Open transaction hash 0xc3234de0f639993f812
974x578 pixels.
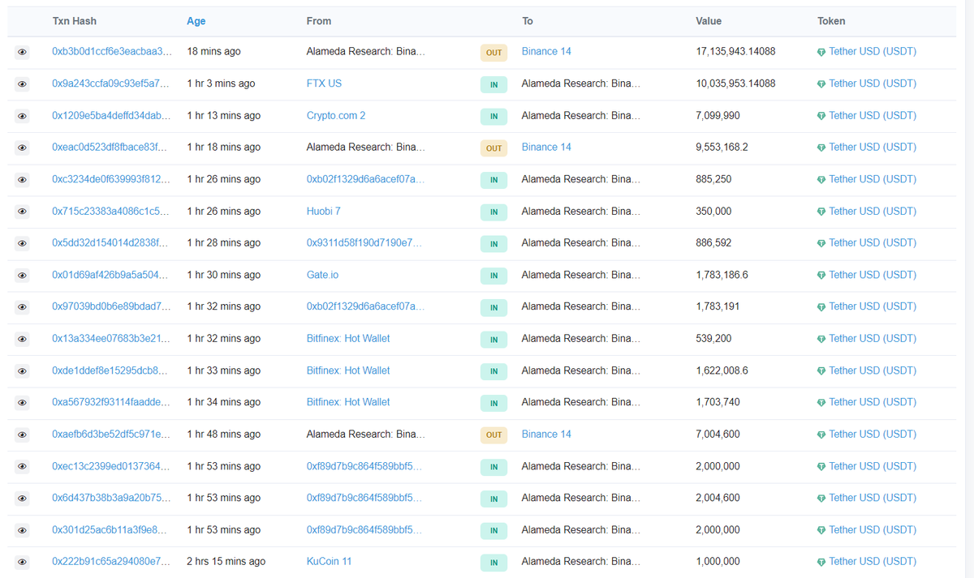point(111,179)
